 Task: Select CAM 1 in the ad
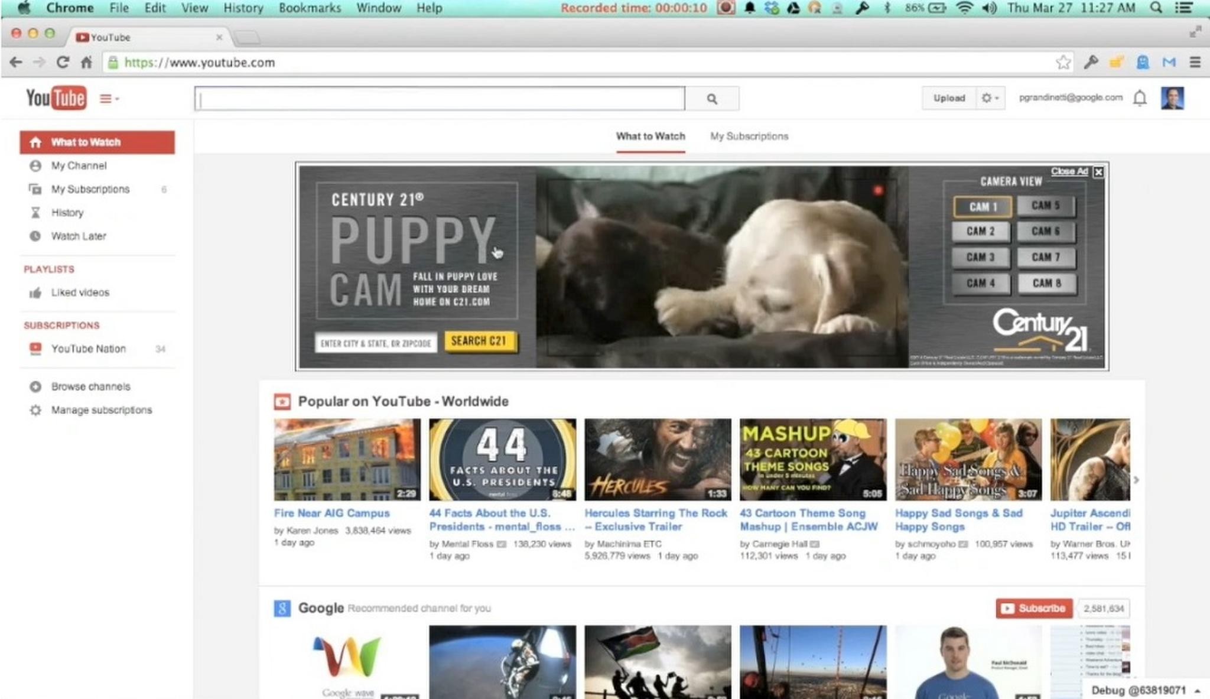tap(983, 207)
